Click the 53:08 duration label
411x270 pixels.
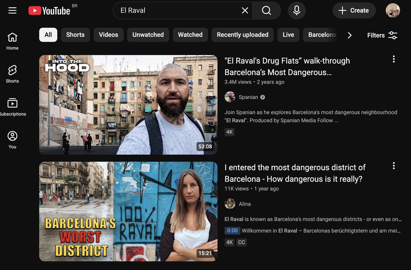click(x=205, y=146)
